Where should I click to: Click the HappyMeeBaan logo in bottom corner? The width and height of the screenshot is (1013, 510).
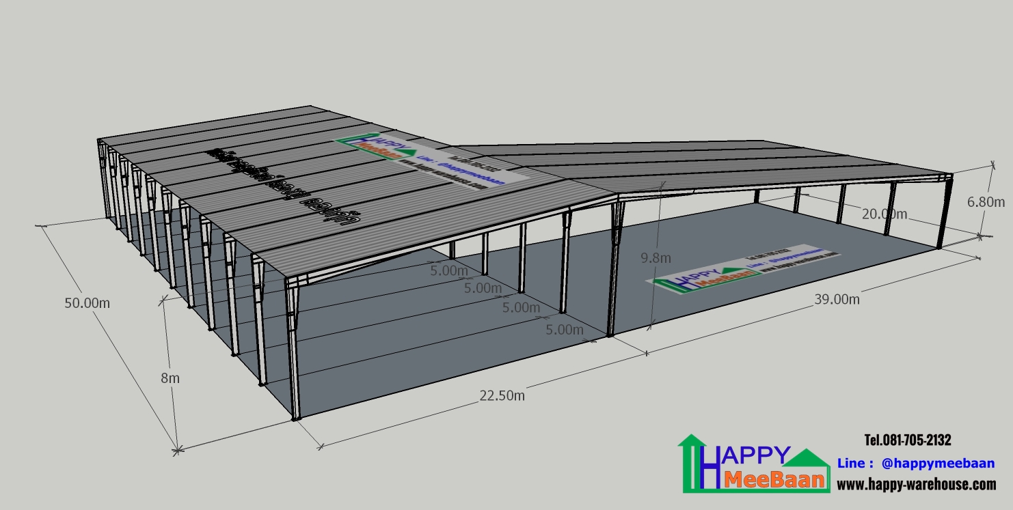pyautogui.click(x=754, y=464)
